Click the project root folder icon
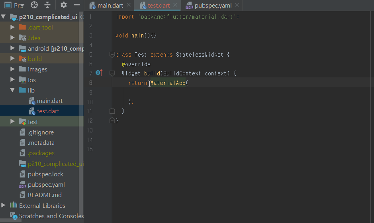 (14, 17)
